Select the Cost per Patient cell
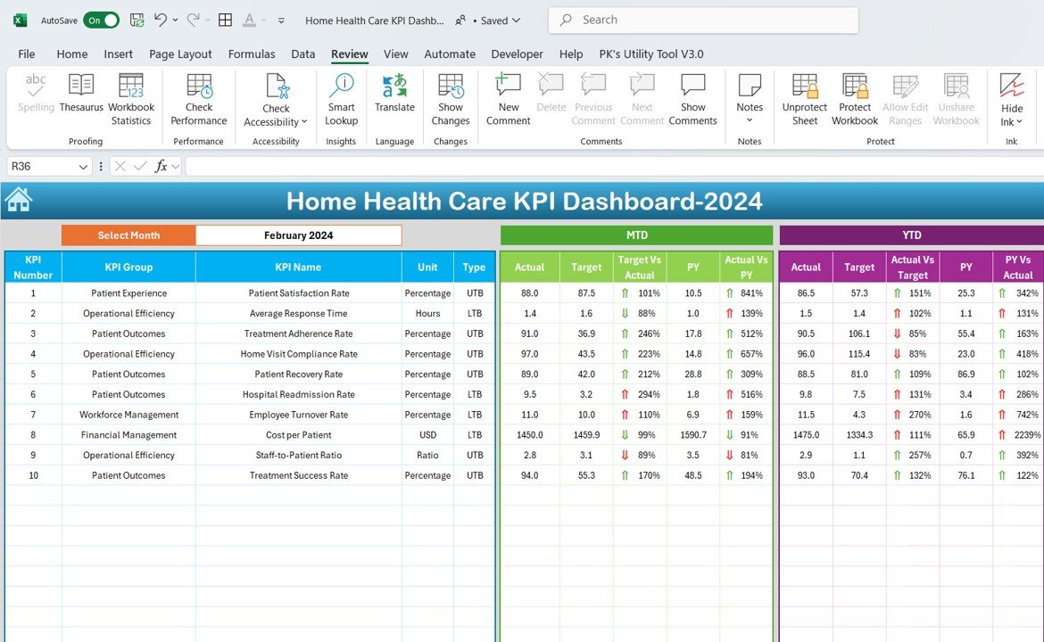 click(298, 435)
